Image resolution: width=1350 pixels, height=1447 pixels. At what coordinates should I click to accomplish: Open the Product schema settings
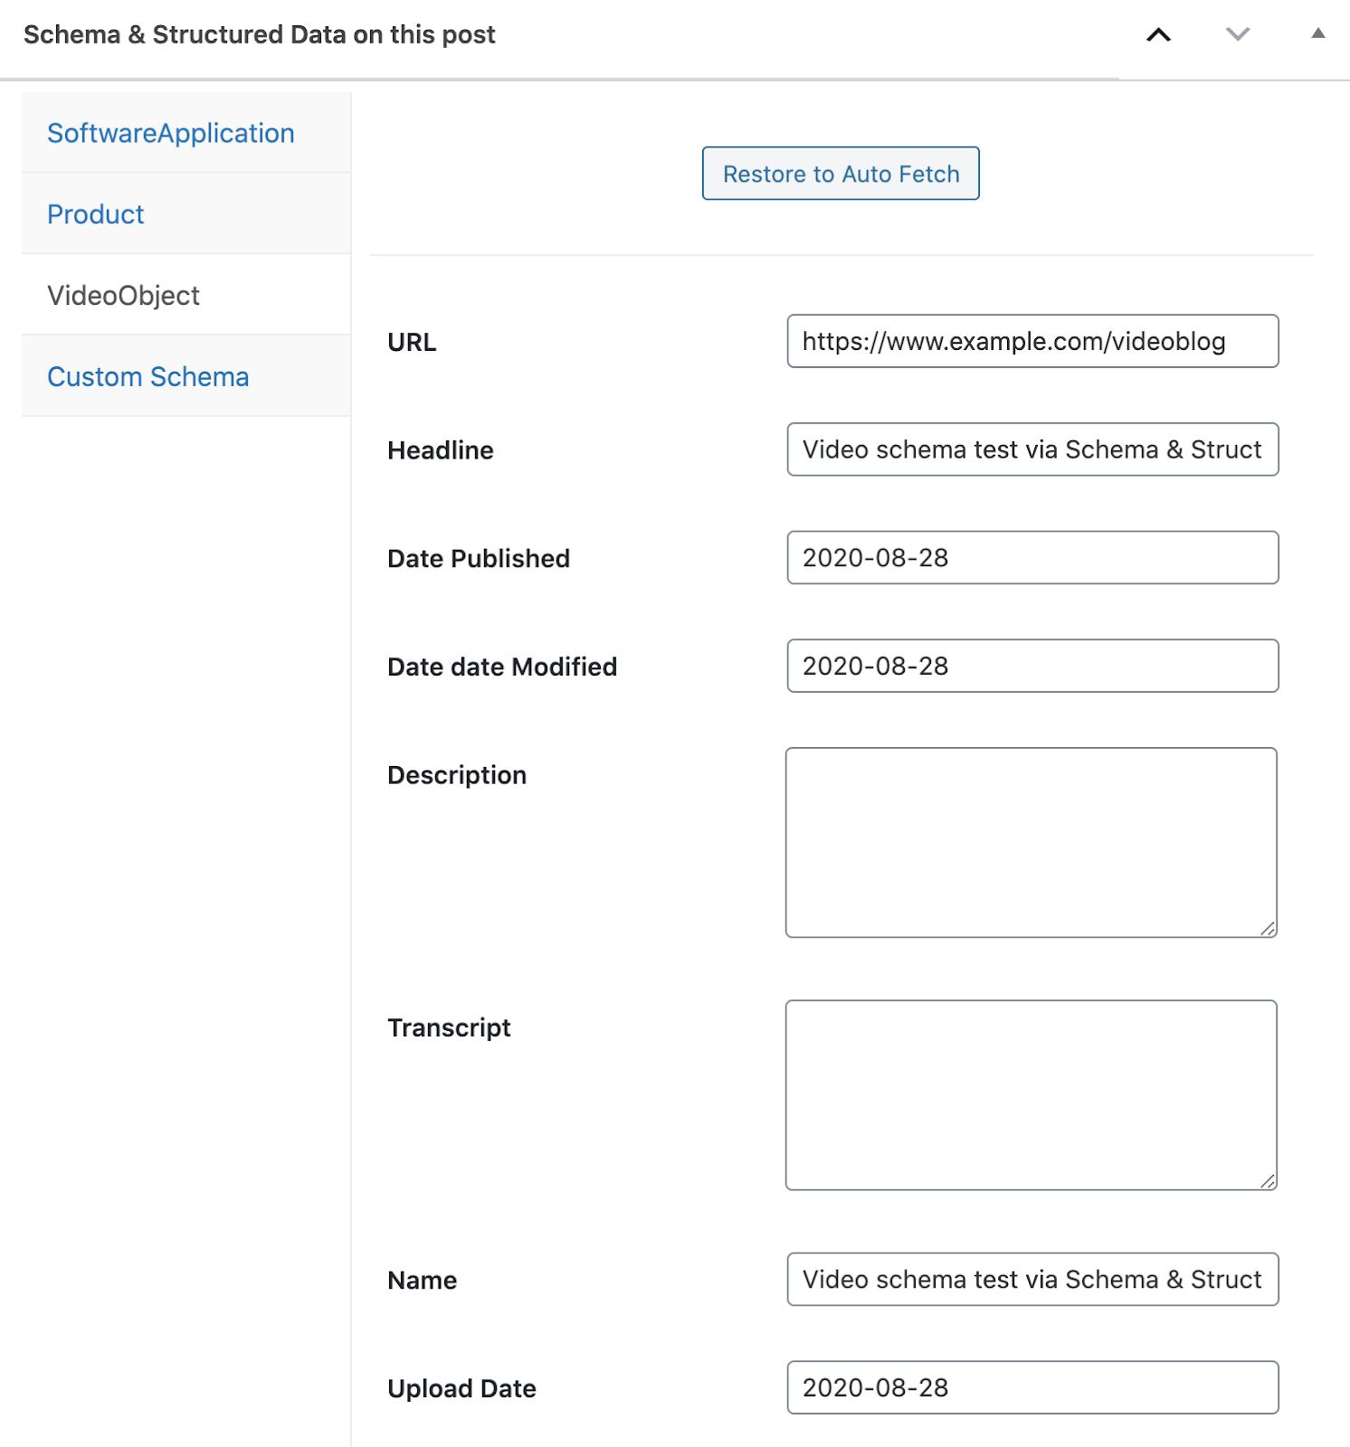(95, 213)
